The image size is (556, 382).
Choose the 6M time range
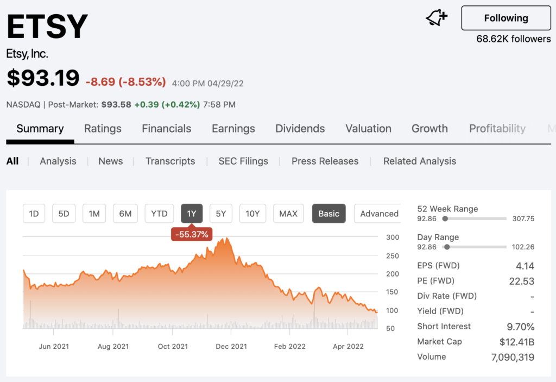point(125,214)
